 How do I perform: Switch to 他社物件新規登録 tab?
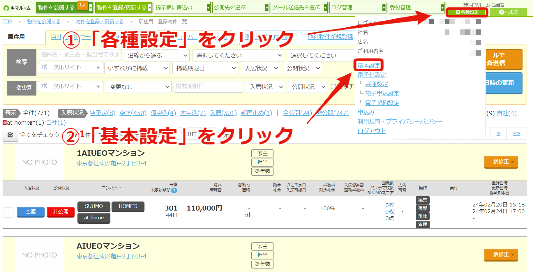coord(330,37)
